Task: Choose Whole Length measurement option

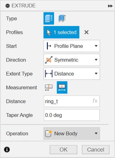Action: tap(62, 87)
